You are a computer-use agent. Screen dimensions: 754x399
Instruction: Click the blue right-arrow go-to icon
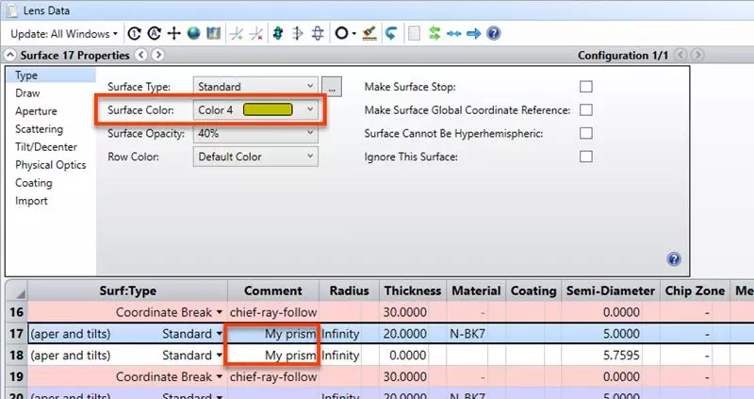(x=474, y=34)
